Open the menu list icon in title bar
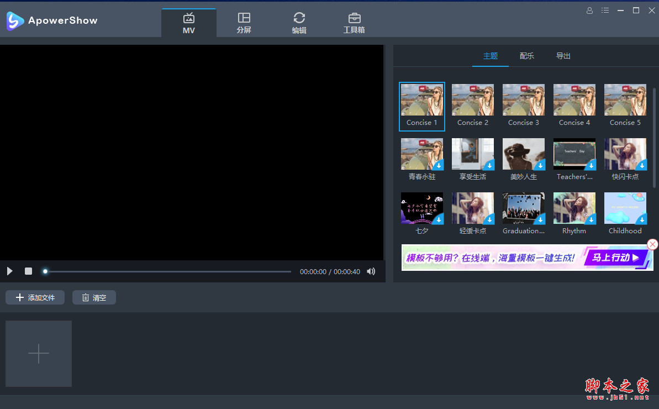Viewport: 659px width, 409px height. pyautogui.click(x=605, y=11)
